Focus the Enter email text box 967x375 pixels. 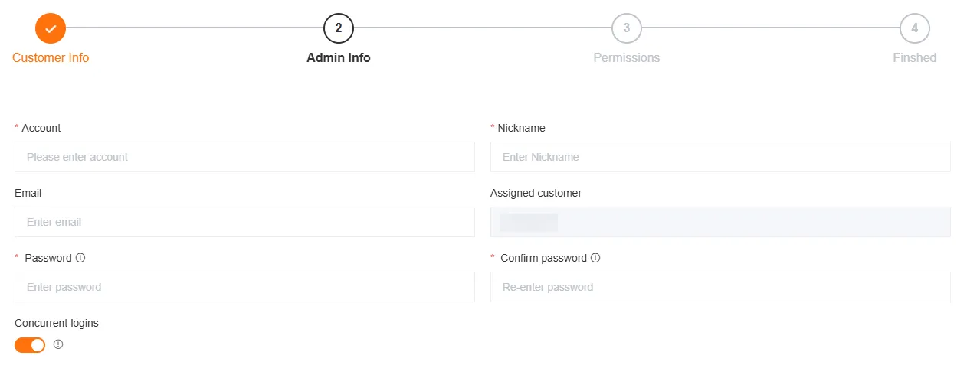click(x=244, y=222)
